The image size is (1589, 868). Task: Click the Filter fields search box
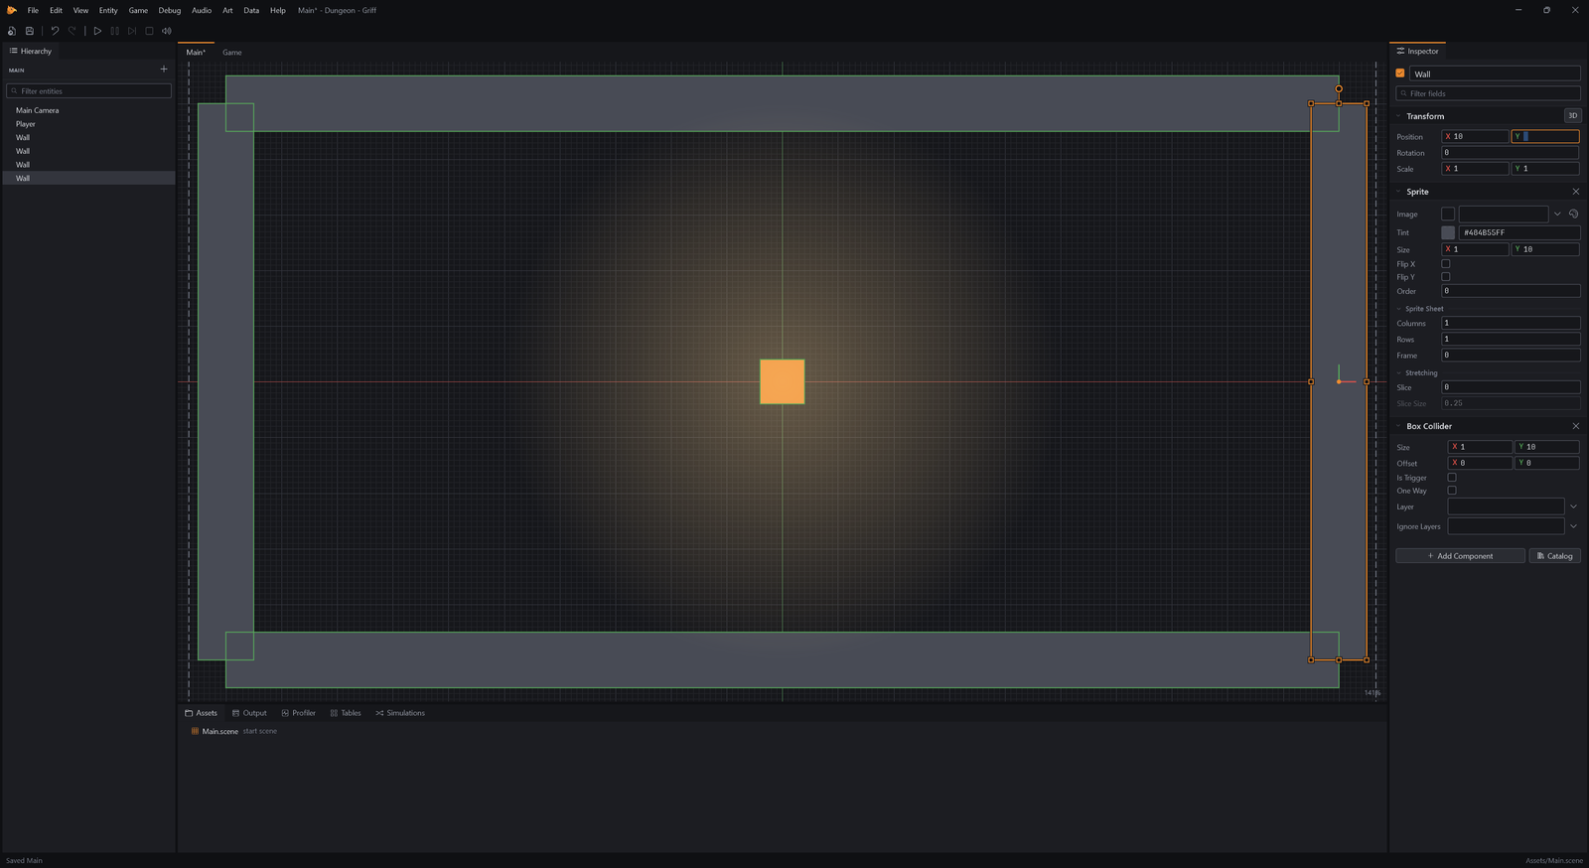pos(1488,93)
